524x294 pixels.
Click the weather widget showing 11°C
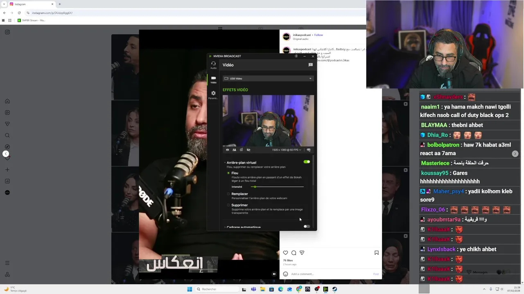click(15, 289)
